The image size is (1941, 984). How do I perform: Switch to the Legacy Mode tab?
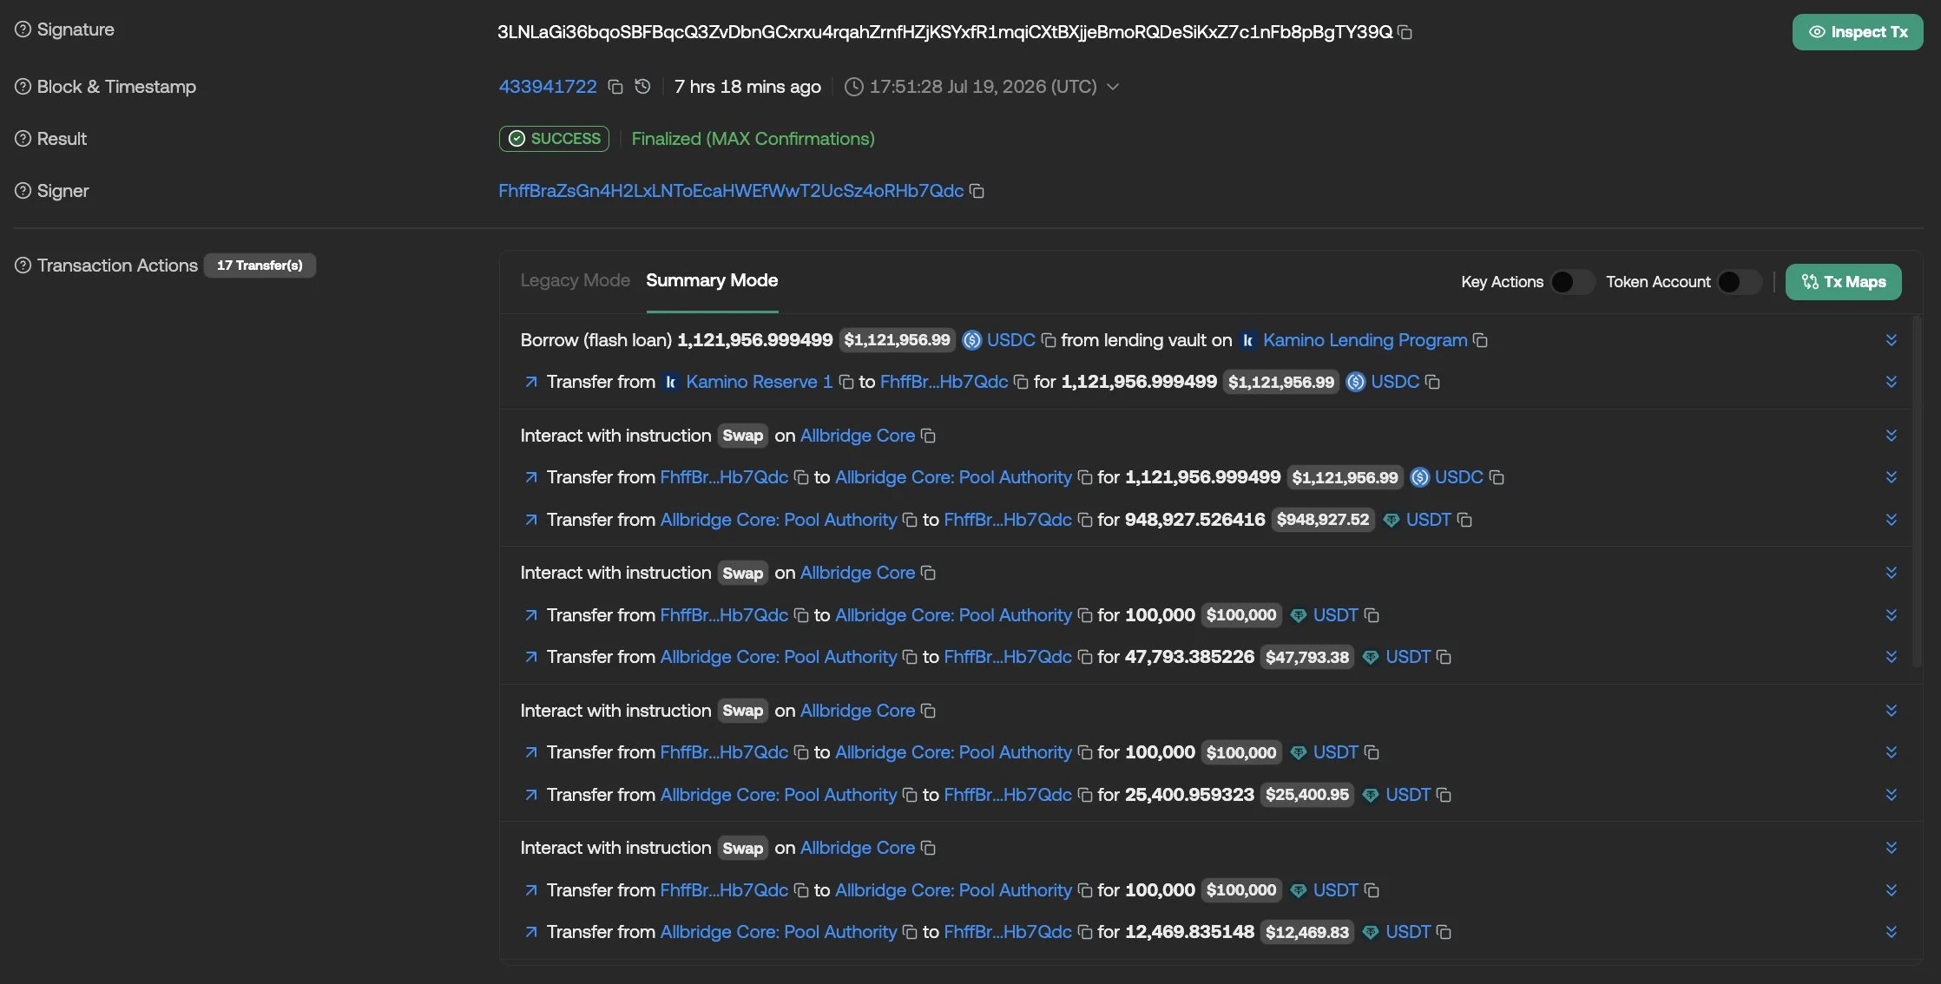(575, 280)
